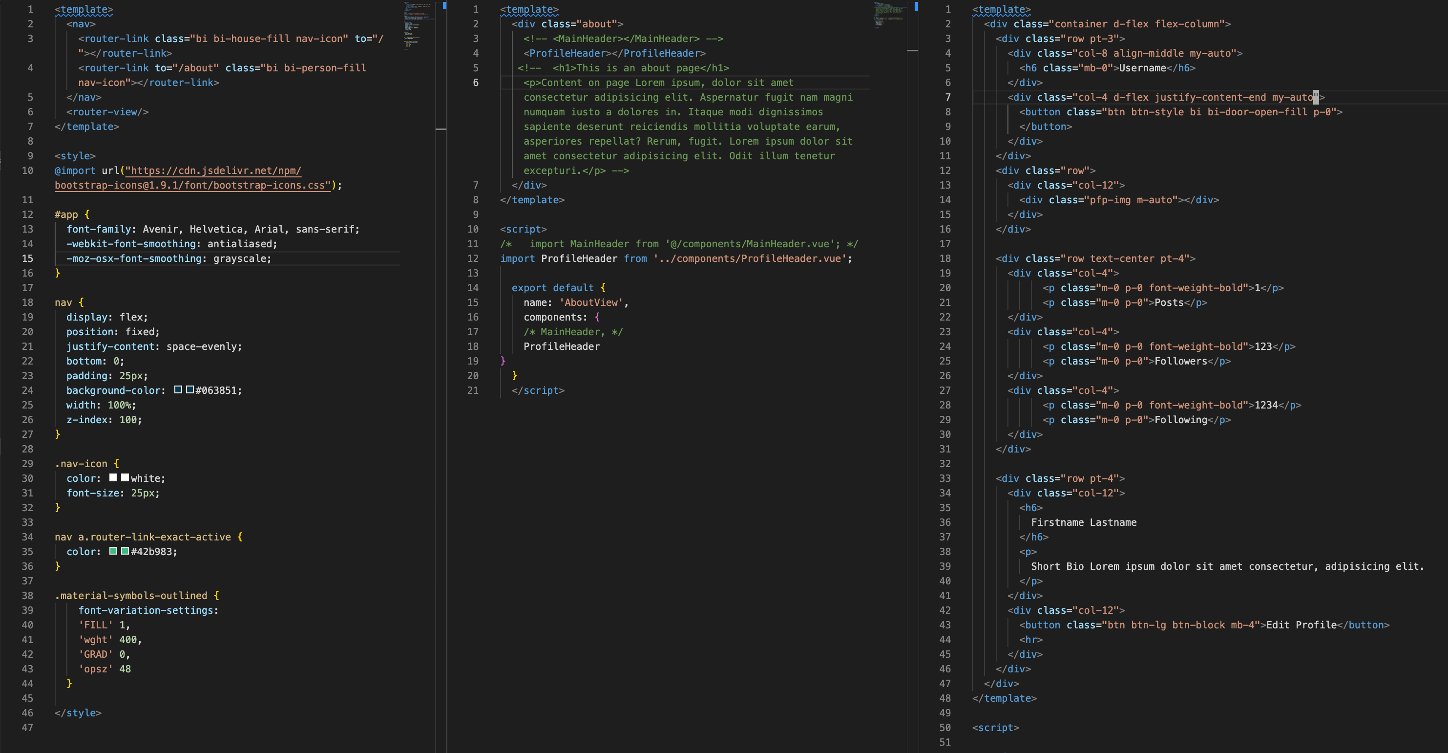Click the 'FILL' string
1448x753 pixels.
(96, 624)
